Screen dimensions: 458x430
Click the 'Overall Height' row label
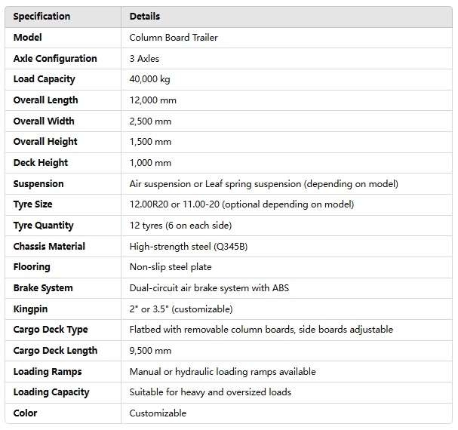pyautogui.click(x=45, y=142)
